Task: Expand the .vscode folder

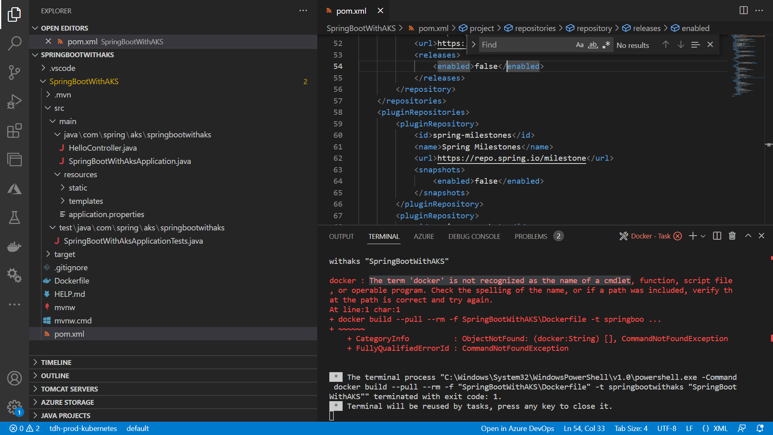Action: 43,68
